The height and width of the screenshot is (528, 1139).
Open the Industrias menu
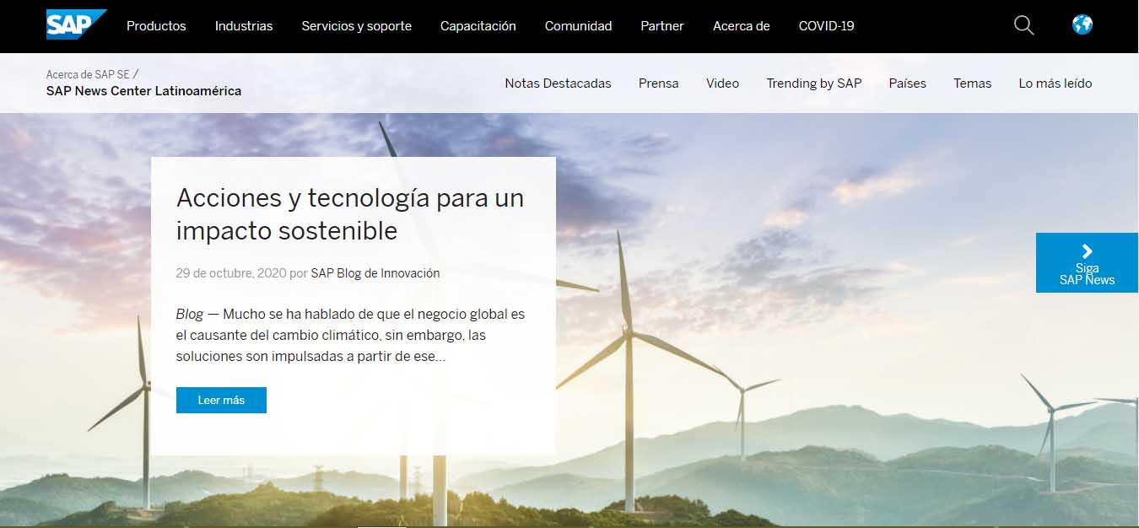tap(244, 26)
